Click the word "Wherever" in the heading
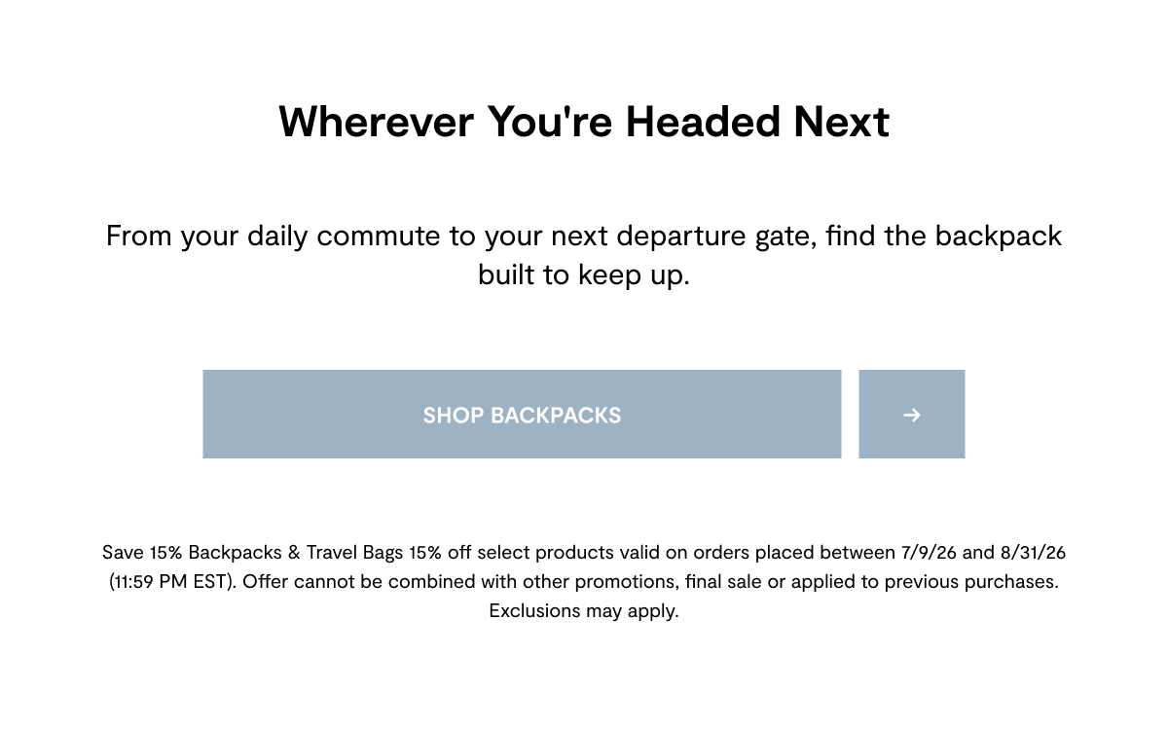Viewport: 1168px width, 729px height. [x=377, y=123]
